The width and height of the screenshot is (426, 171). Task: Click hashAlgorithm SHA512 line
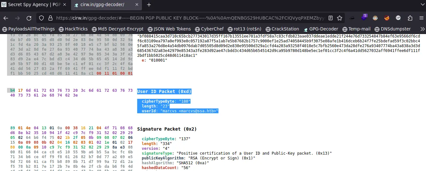(x=175, y=163)
